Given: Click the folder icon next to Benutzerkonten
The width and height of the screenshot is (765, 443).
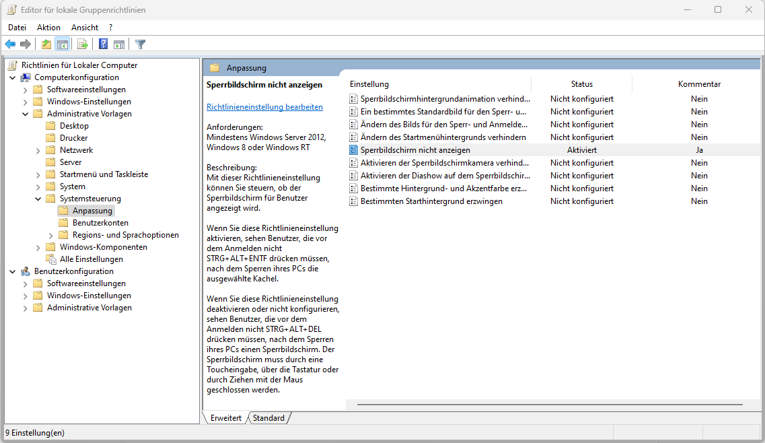Looking at the screenshot, I should click(63, 223).
